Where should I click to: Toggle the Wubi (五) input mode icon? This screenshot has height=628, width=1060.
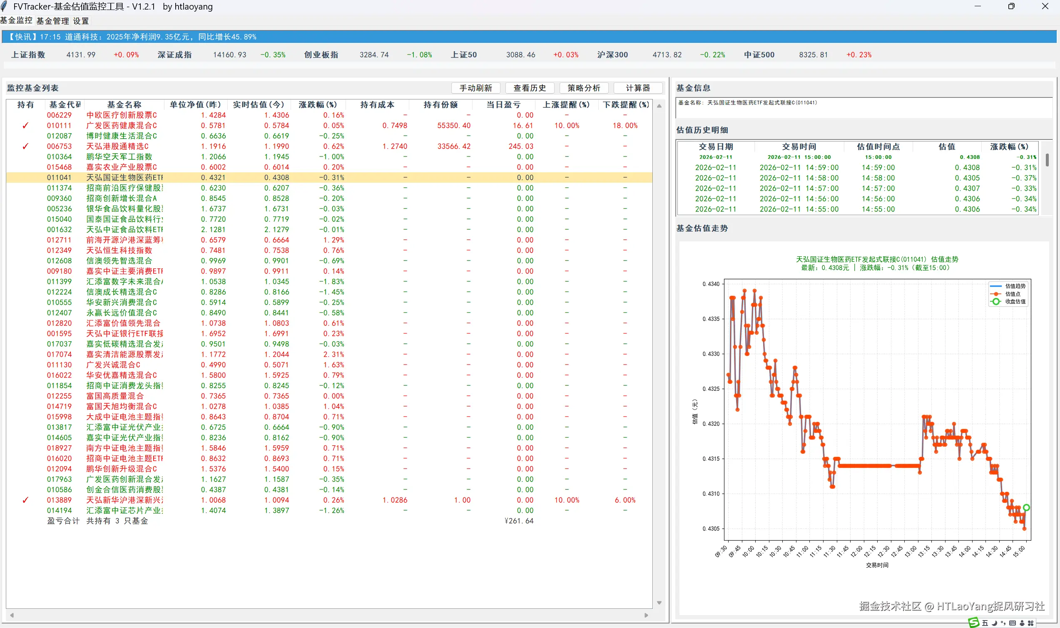[985, 623]
